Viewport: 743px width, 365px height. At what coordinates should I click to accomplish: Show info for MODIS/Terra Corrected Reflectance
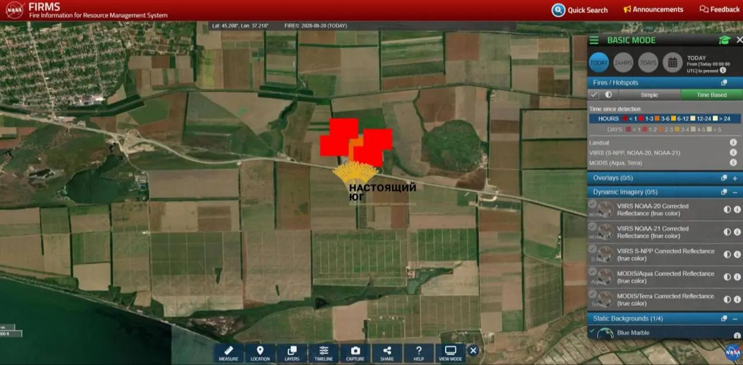click(737, 300)
